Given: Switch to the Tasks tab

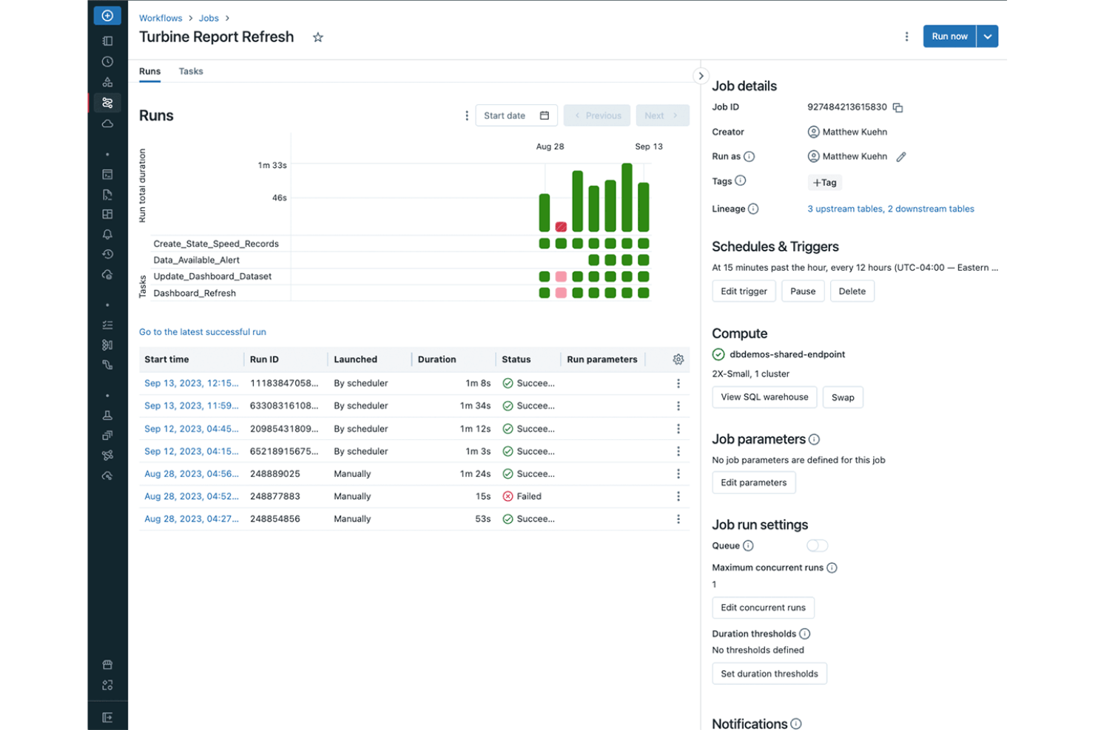Looking at the screenshot, I should (191, 71).
